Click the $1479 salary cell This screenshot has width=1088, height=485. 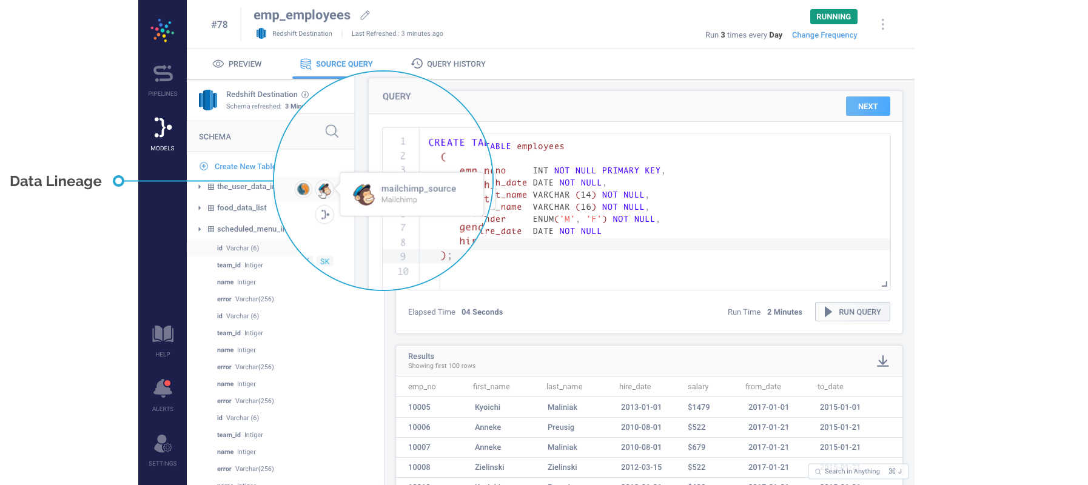coord(699,407)
